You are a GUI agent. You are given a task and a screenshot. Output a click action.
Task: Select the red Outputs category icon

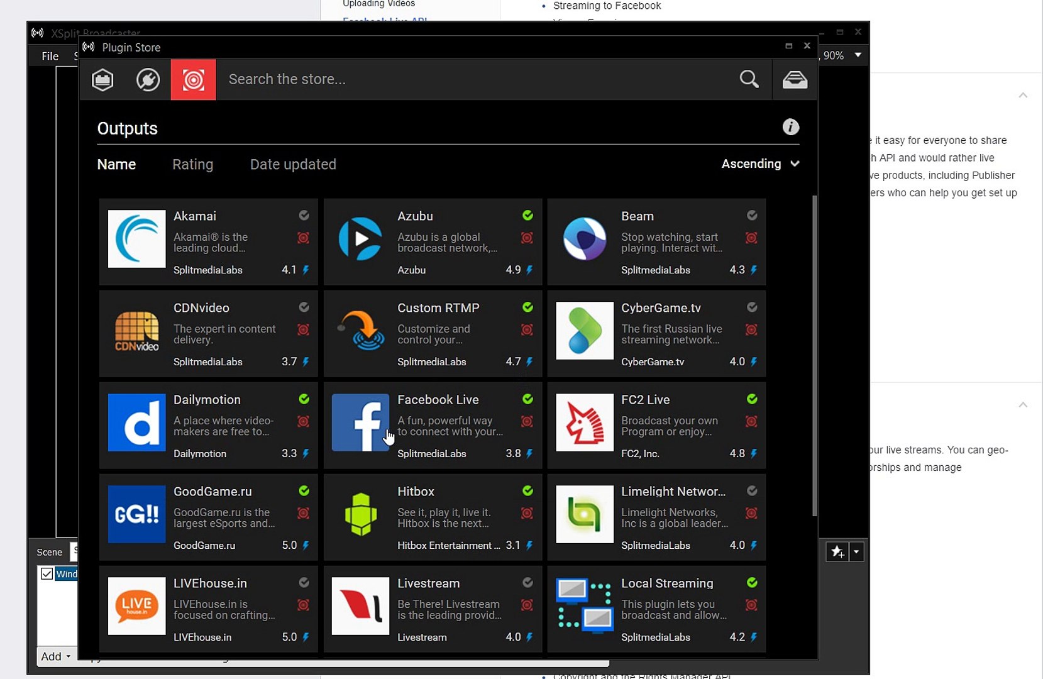coord(193,80)
